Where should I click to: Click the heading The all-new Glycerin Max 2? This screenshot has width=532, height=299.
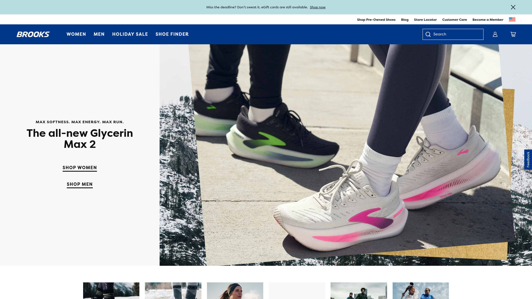tap(80, 139)
